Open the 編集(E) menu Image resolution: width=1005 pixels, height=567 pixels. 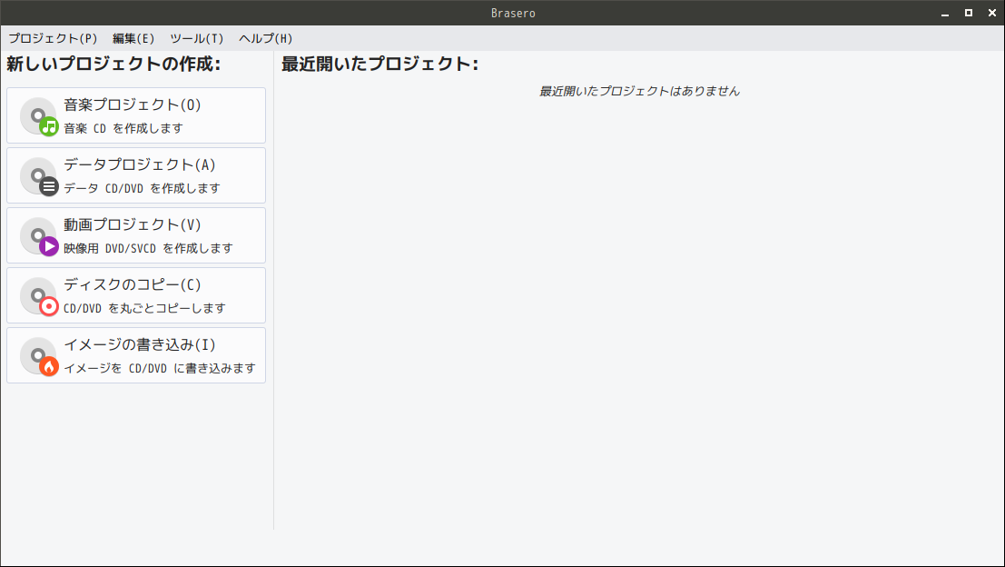(x=133, y=38)
